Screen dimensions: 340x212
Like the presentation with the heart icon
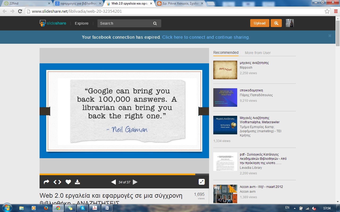click(68, 182)
